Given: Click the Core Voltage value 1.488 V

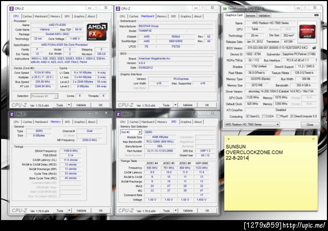Looking at the screenshot, I should (x=75, y=38).
